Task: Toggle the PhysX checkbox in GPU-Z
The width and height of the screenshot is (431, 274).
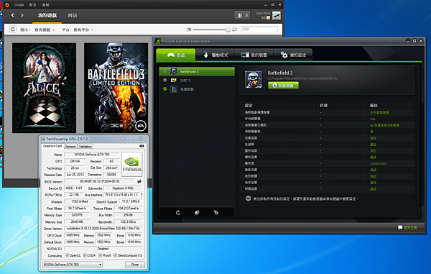Action: click(x=101, y=255)
